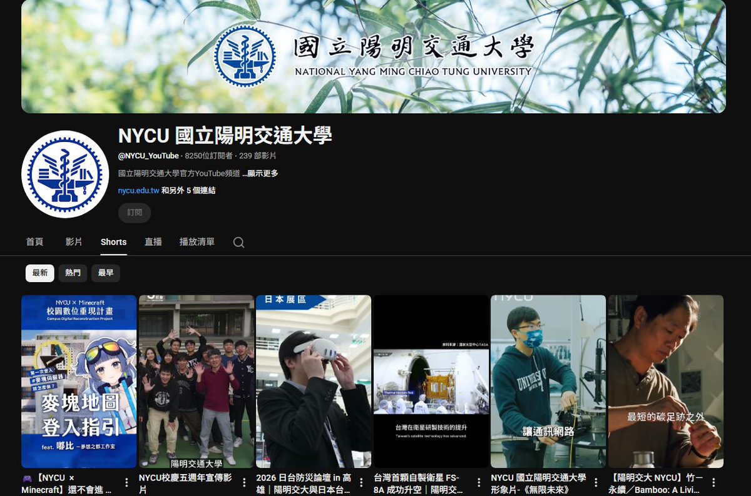
Task: Click title 【陽明交大 NYCU】竹一永續
Action: (656, 483)
